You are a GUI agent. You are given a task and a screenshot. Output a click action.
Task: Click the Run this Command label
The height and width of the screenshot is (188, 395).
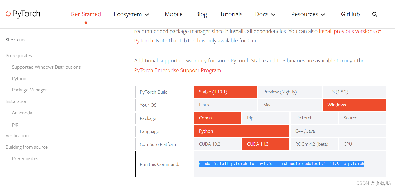click(160, 164)
